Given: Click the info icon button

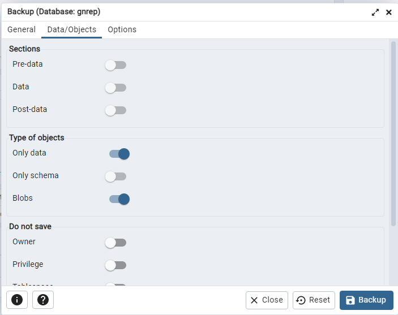Looking at the screenshot, I should click(x=17, y=300).
